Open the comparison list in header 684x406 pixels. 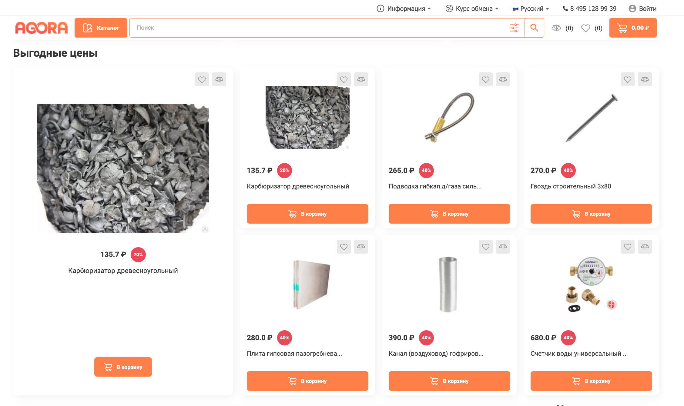click(x=562, y=28)
